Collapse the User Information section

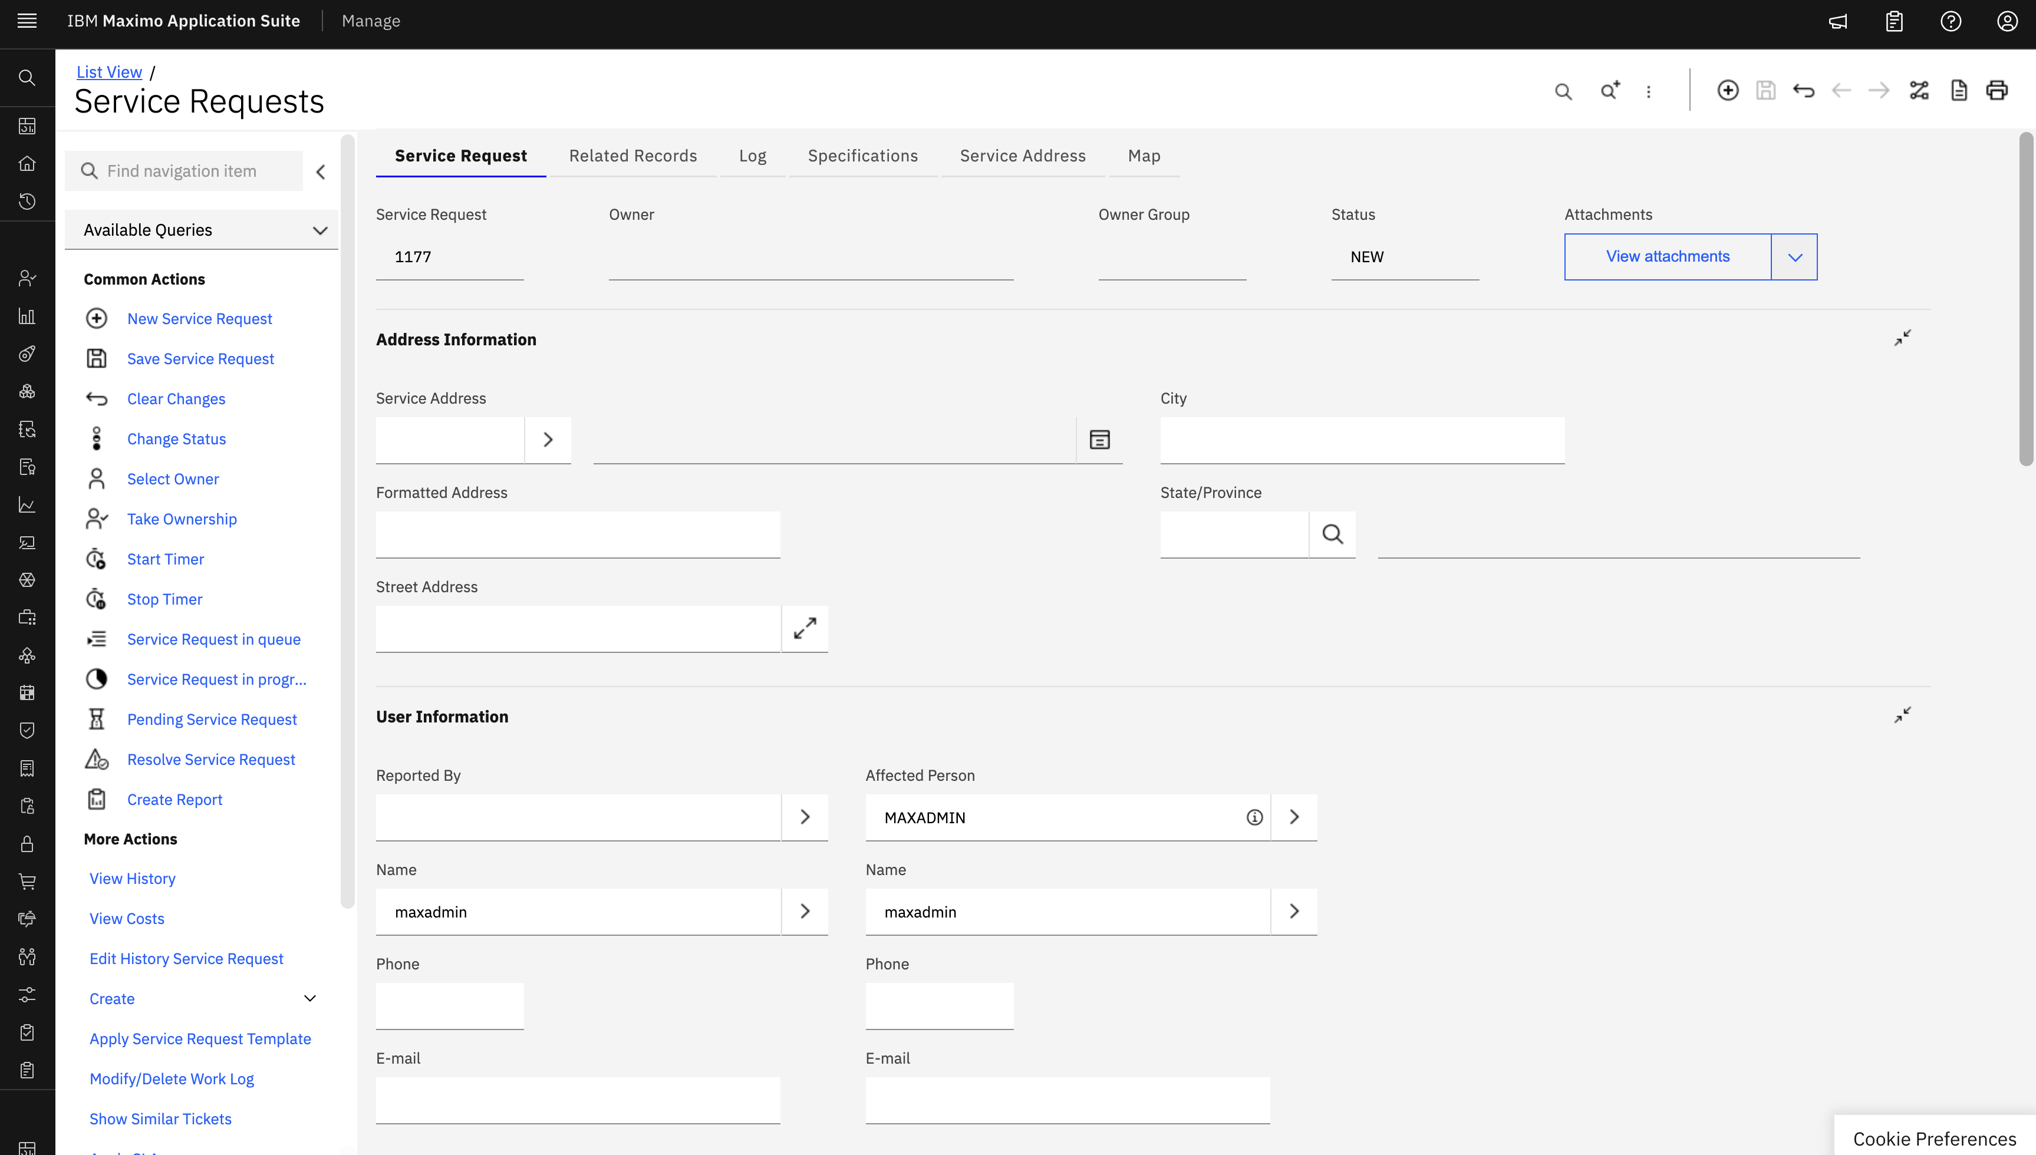tap(1903, 715)
